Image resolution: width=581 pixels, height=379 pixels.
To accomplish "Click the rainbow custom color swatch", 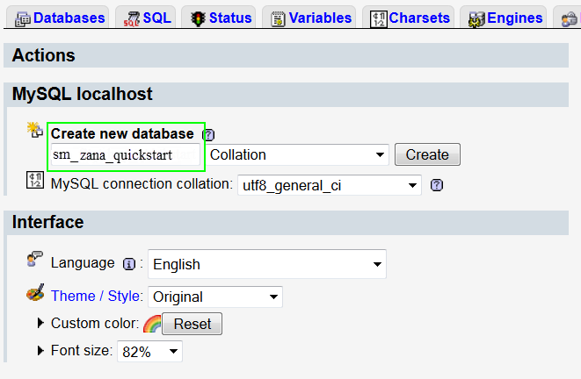I will coord(152,324).
